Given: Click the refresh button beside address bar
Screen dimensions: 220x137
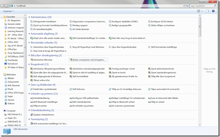Looking at the screenshot, I should (187, 6).
